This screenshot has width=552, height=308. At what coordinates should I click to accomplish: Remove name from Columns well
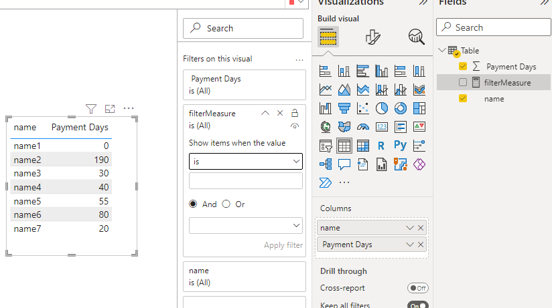coord(421,228)
